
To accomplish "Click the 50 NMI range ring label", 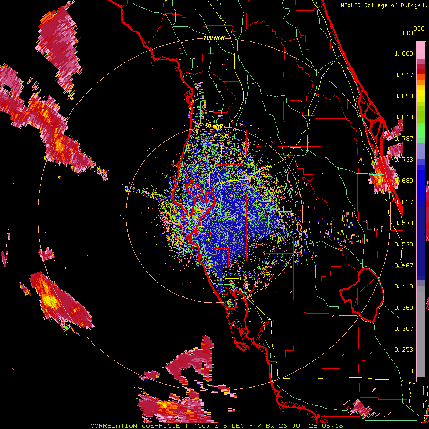I will tap(214, 126).
